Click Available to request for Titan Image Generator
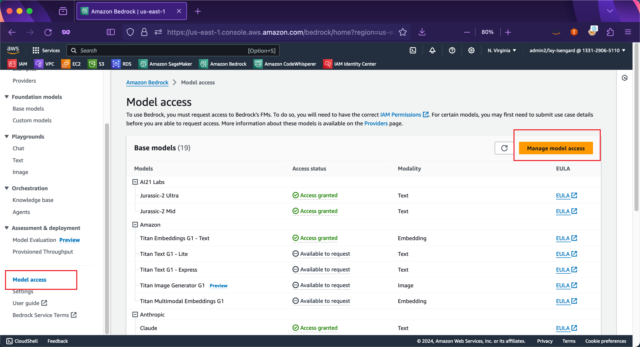640x347 pixels. pos(321,285)
